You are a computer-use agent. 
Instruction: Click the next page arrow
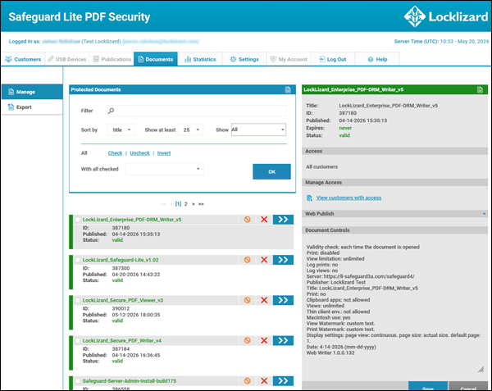[x=194, y=204]
